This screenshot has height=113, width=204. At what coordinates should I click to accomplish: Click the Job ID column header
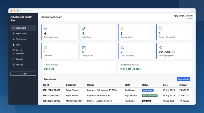pos(46,85)
